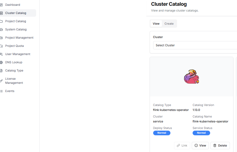Viewport: 237px width, 152px height.
Task: Click the Project Catalog folder icon
Action: 1,21
